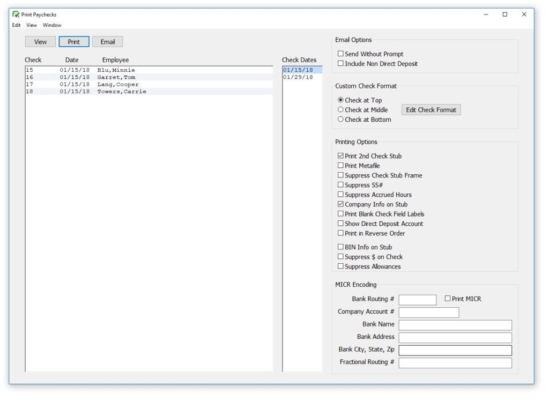Open the View menu
The height and width of the screenshot is (401, 549).
point(31,25)
